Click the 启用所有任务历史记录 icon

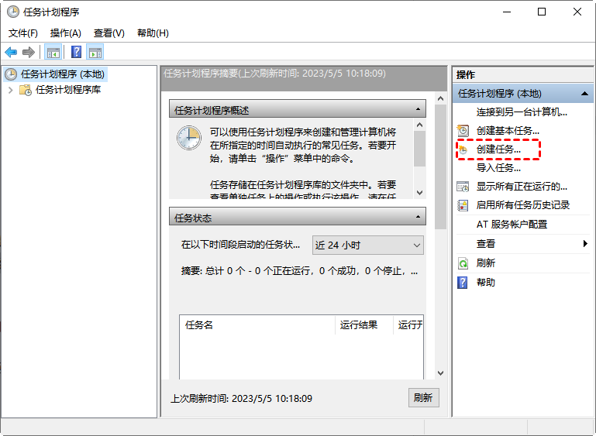coord(463,205)
